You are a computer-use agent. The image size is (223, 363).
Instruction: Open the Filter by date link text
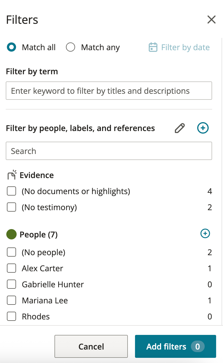pos(185,47)
